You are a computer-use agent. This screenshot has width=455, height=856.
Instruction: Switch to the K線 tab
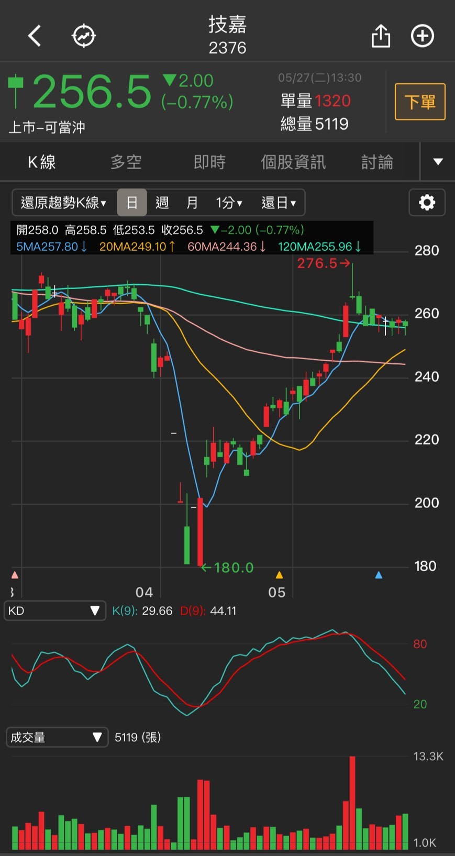[42, 162]
